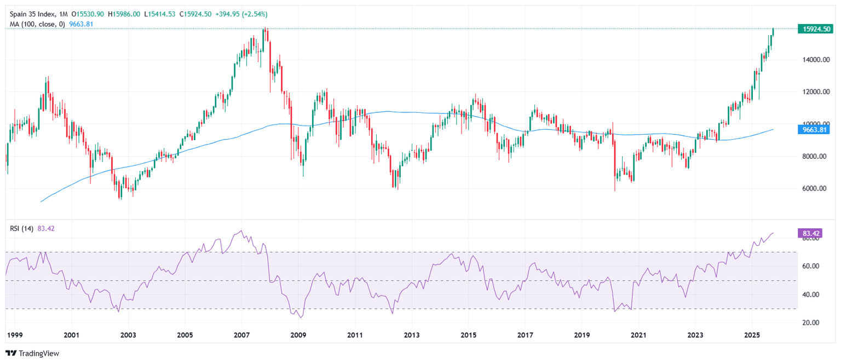Click the 2019 year label
This screenshot has height=363, width=841.
point(582,335)
